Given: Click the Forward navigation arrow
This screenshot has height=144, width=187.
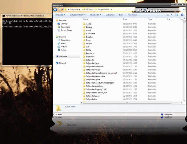Looking at the screenshot, I should click(x=60, y=10).
